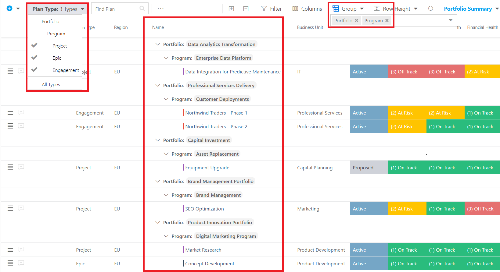This screenshot has height=272, width=500.
Task: Open row menu for Concept Development
Action: (10, 263)
